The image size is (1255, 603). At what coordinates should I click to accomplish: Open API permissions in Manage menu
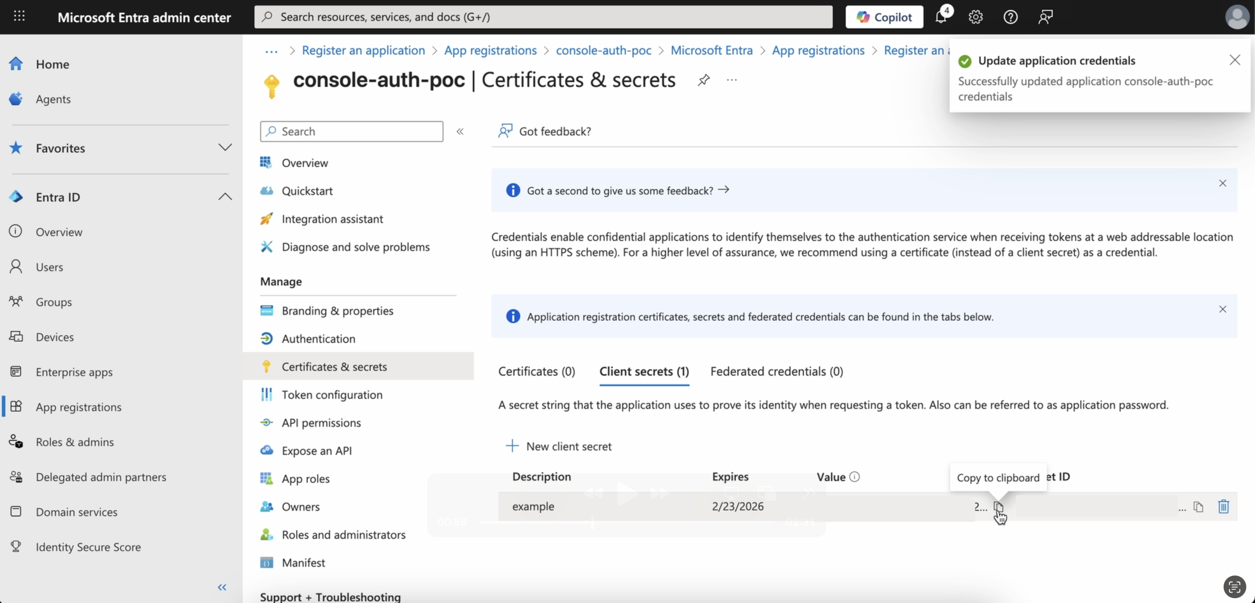[321, 423]
